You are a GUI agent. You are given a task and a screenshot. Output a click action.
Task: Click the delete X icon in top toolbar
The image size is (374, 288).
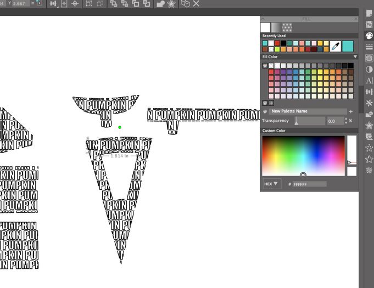tap(196, 4)
